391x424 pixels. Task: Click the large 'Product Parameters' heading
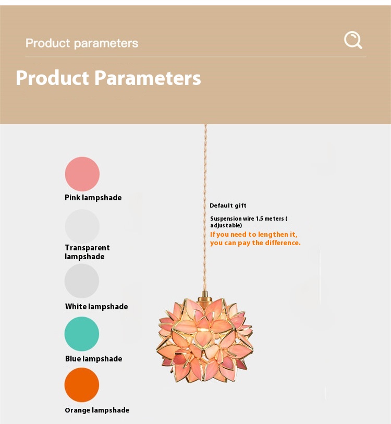tap(108, 78)
